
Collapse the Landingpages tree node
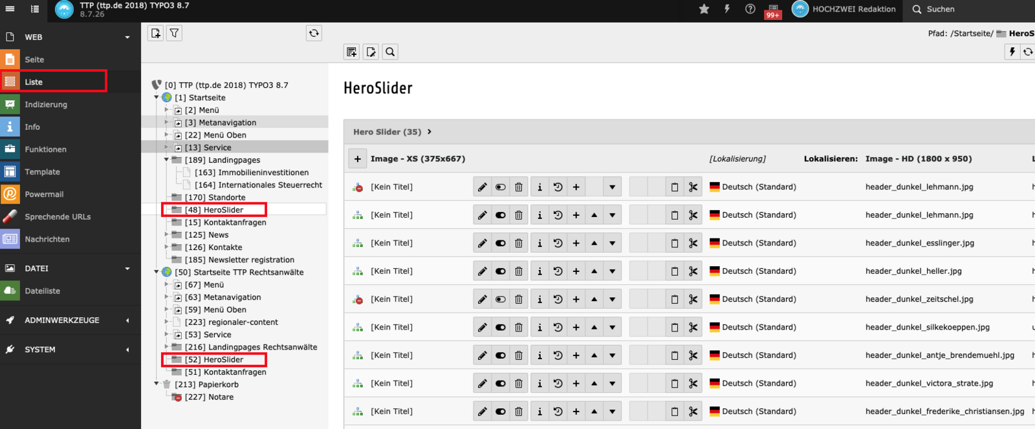[166, 160]
